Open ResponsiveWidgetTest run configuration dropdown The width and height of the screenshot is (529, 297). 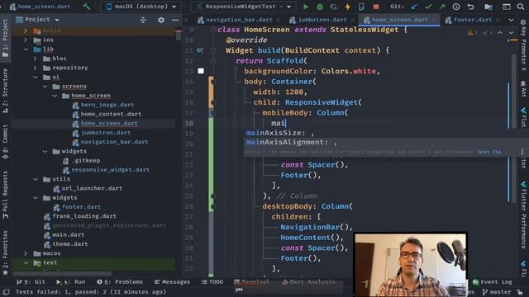[243, 7]
